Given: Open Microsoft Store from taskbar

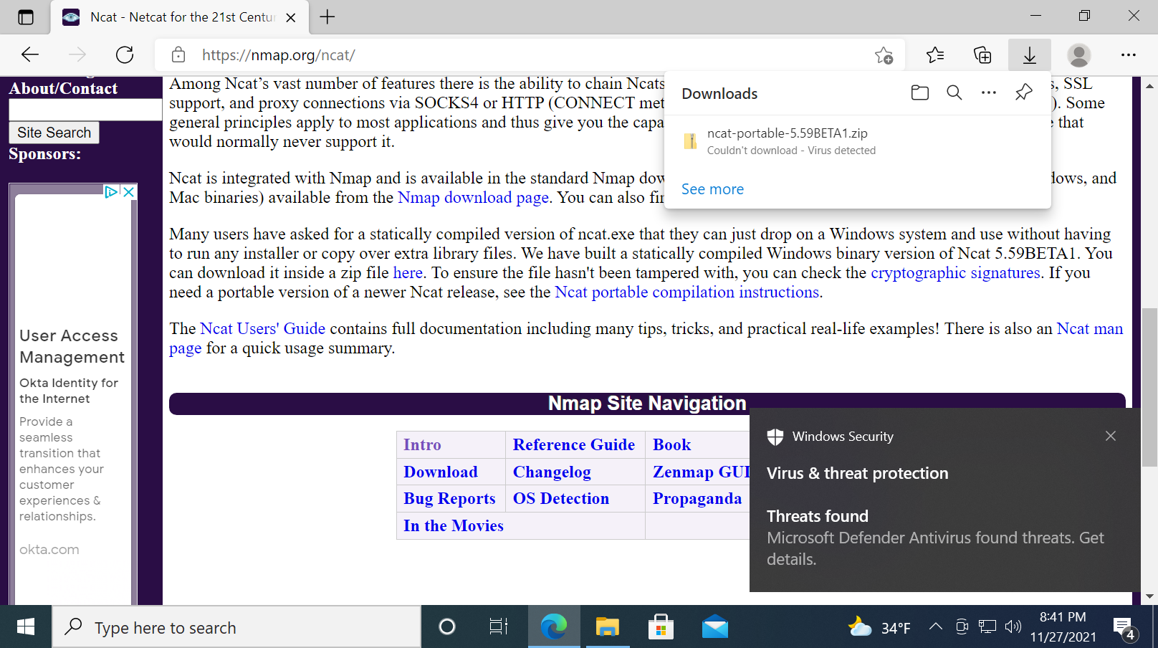Looking at the screenshot, I should 660,627.
